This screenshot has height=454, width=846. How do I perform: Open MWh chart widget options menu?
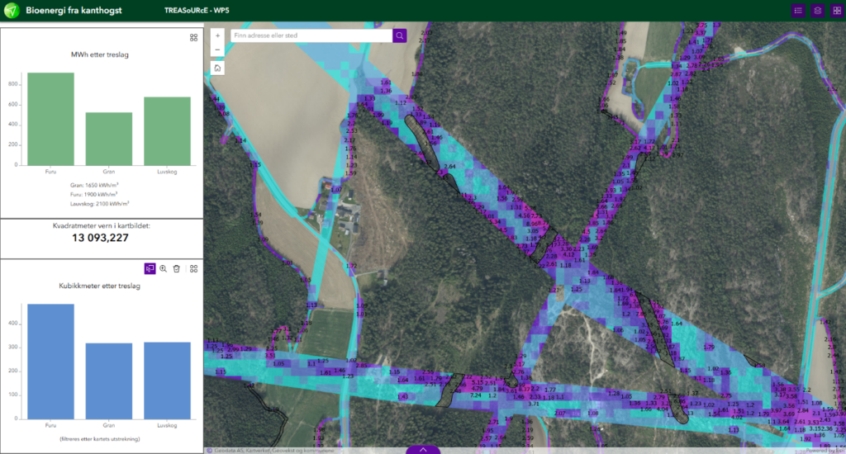(x=193, y=37)
